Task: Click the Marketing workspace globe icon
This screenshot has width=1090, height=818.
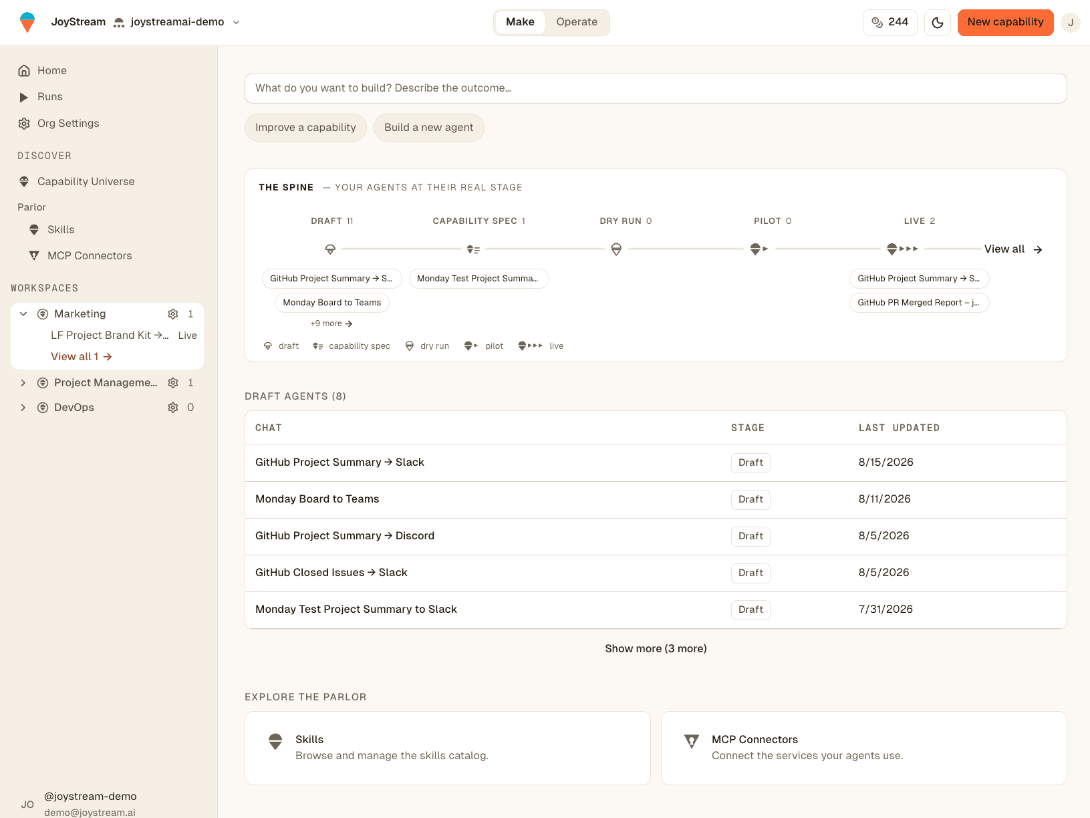Action: pyautogui.click(x=43, y=314)
